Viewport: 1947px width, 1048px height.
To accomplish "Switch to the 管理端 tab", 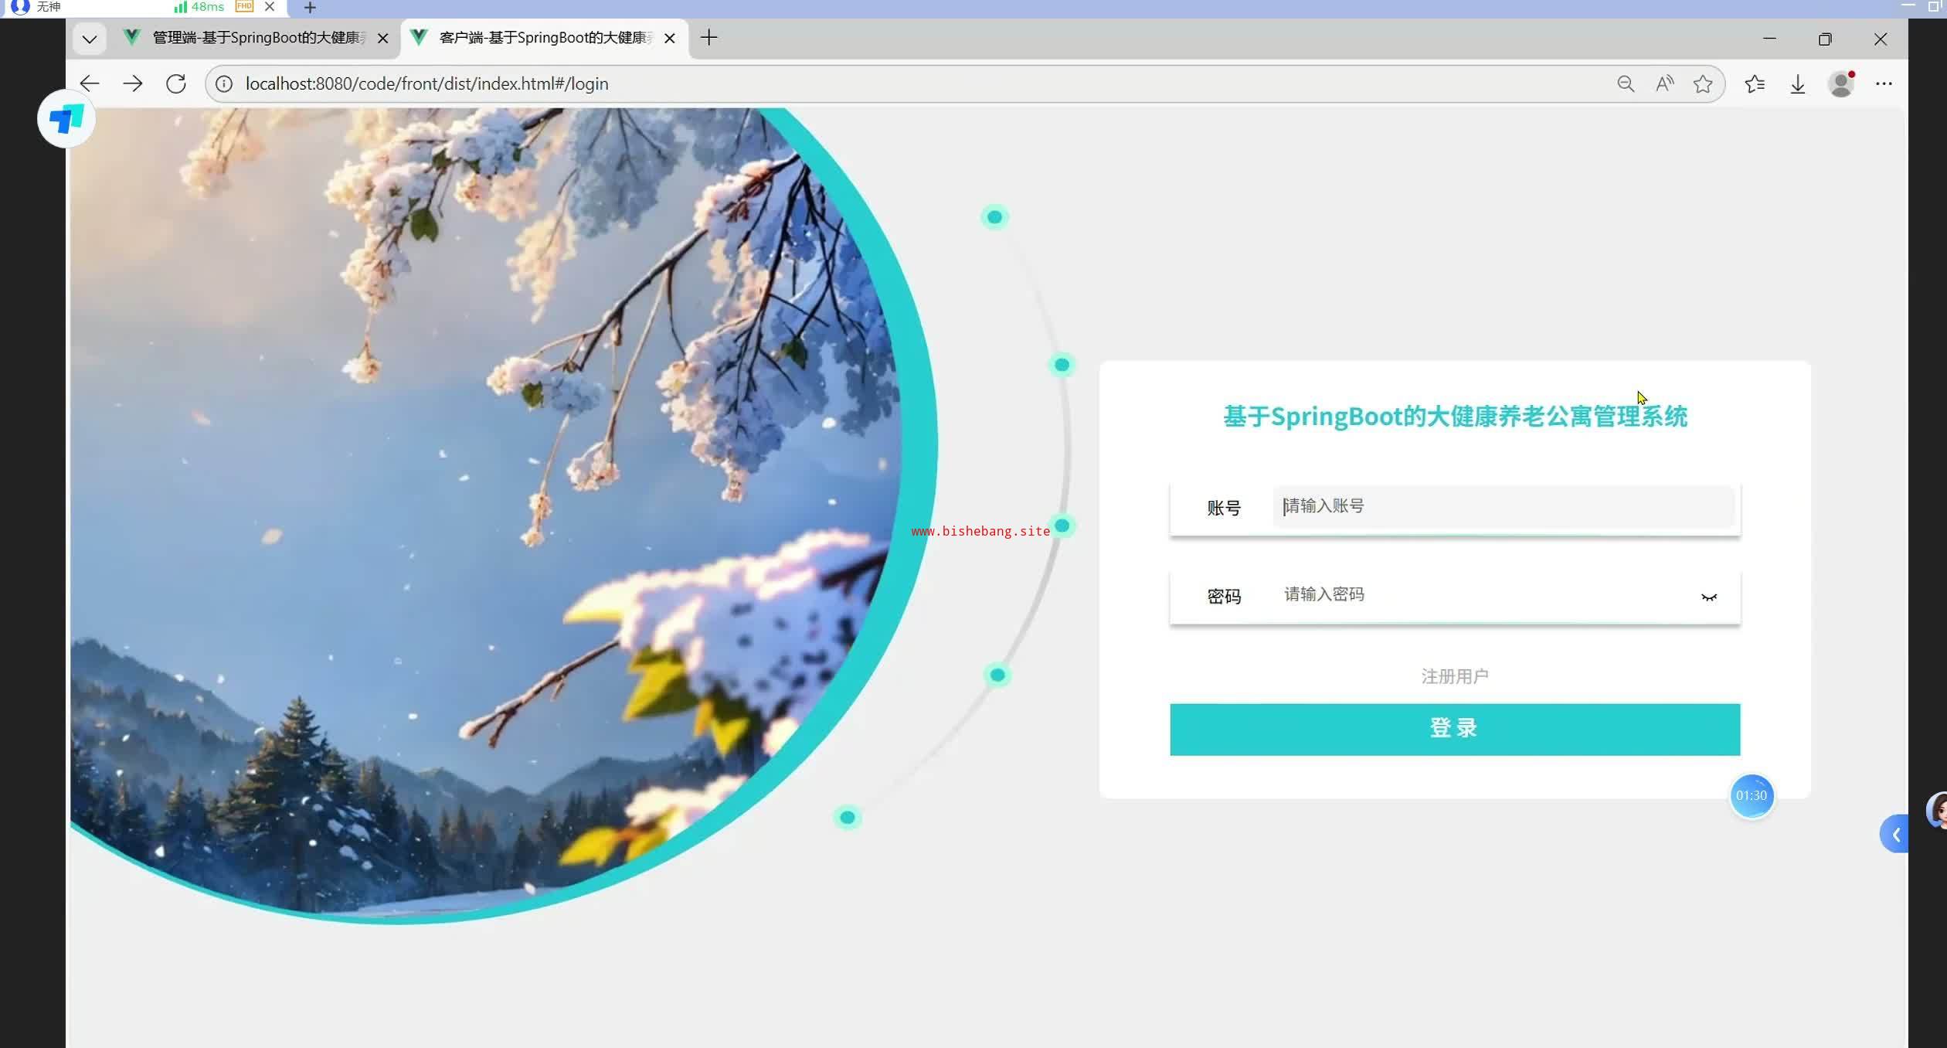I will click(255, 38).
